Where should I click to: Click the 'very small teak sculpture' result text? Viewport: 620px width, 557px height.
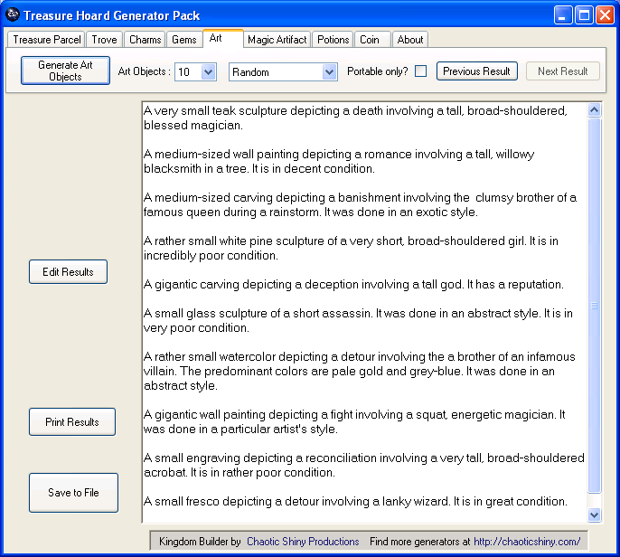tap(355, 118)
